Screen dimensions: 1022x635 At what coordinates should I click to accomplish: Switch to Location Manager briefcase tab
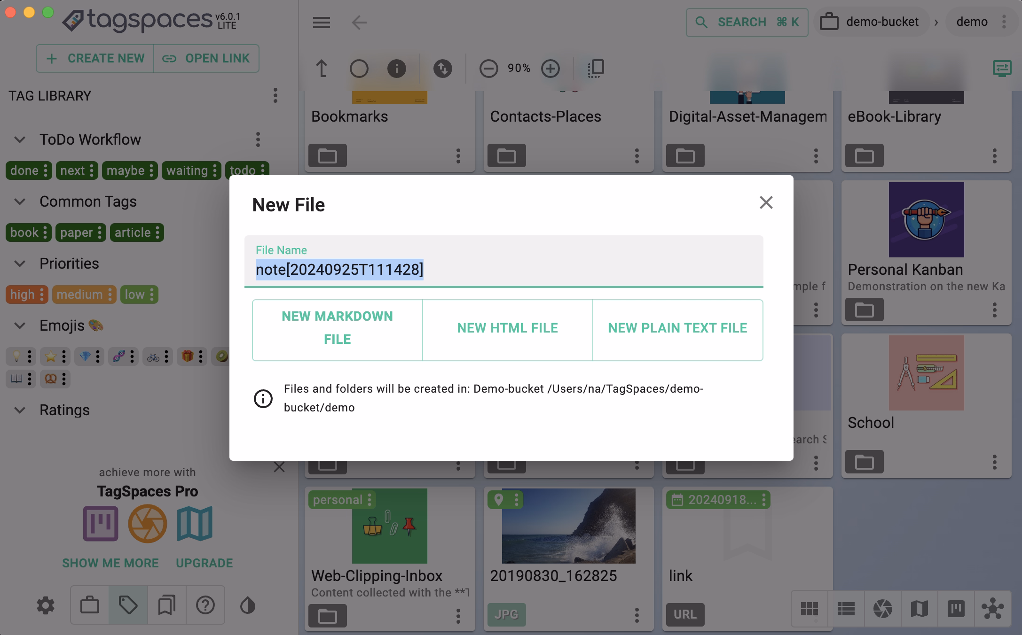(x=90, y=605)
